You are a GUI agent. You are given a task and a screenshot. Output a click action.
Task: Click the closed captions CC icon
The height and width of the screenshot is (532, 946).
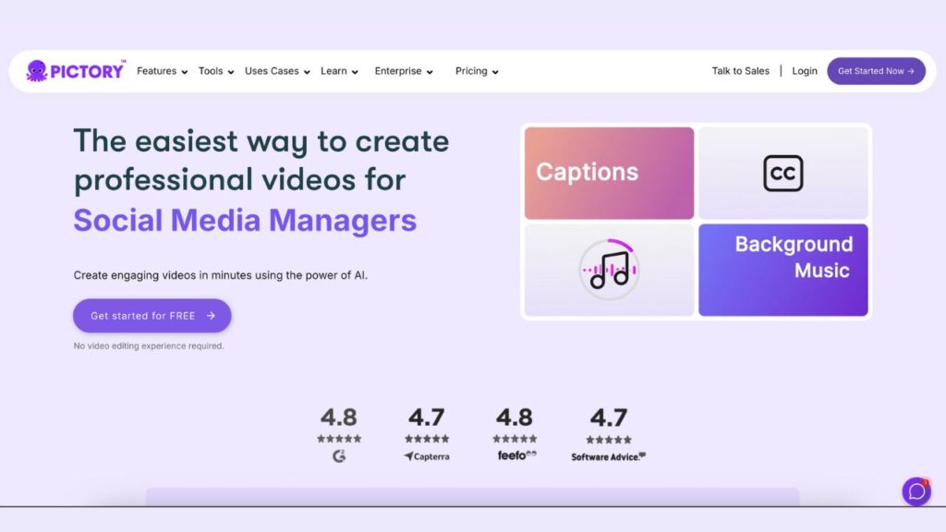tap(782, 174)
